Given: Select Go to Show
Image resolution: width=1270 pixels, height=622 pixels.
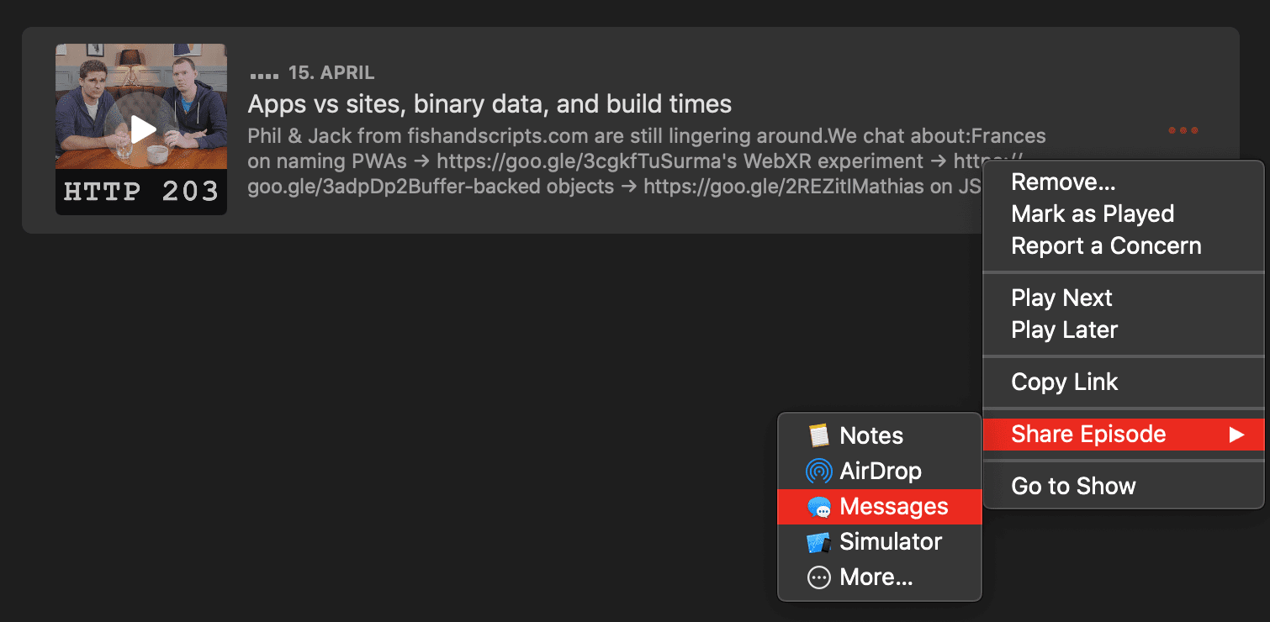Looking at the screenshot, I should [x=1074, y=486].
